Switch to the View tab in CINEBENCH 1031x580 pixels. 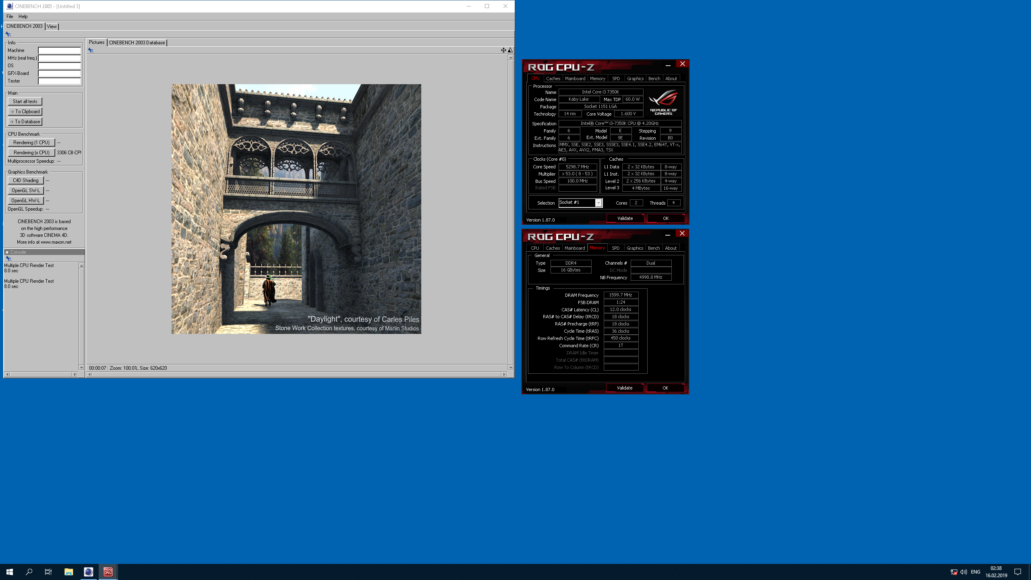tap(52, 27)
